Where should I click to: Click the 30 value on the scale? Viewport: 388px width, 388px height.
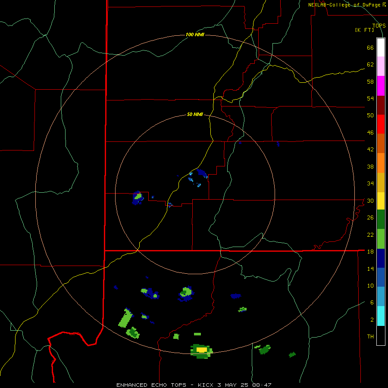[370, 200]
